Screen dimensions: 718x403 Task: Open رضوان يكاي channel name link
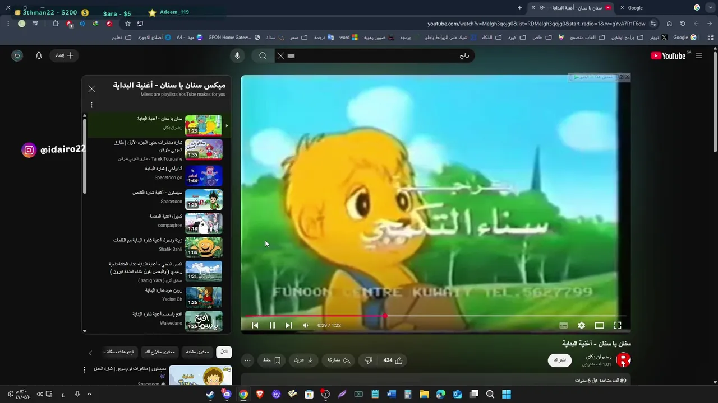point(599,357)
